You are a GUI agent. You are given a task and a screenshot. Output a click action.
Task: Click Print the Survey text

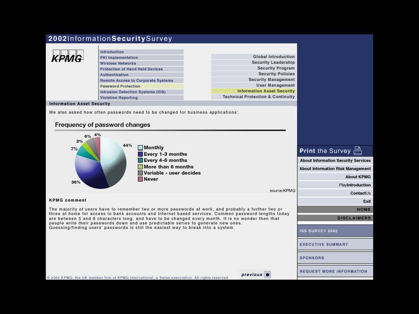coord(325,151)
